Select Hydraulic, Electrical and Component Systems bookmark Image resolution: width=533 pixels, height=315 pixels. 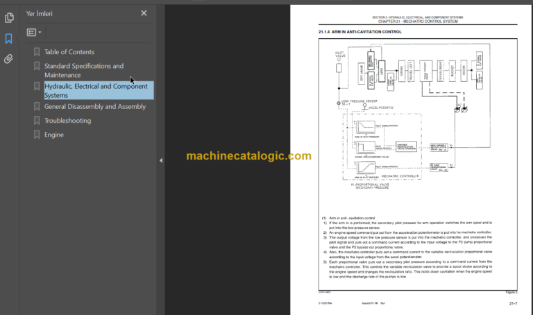point(99,90)
